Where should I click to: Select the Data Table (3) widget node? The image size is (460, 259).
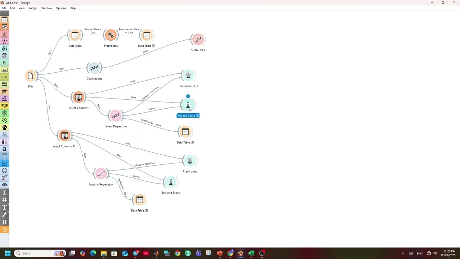139,200
